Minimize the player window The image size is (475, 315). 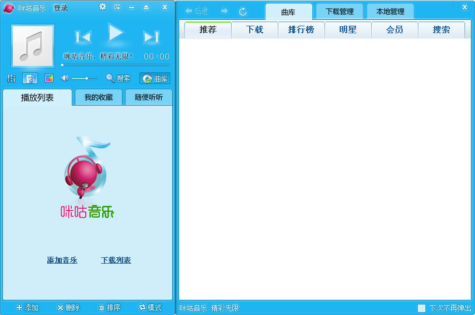pos(131,7)
